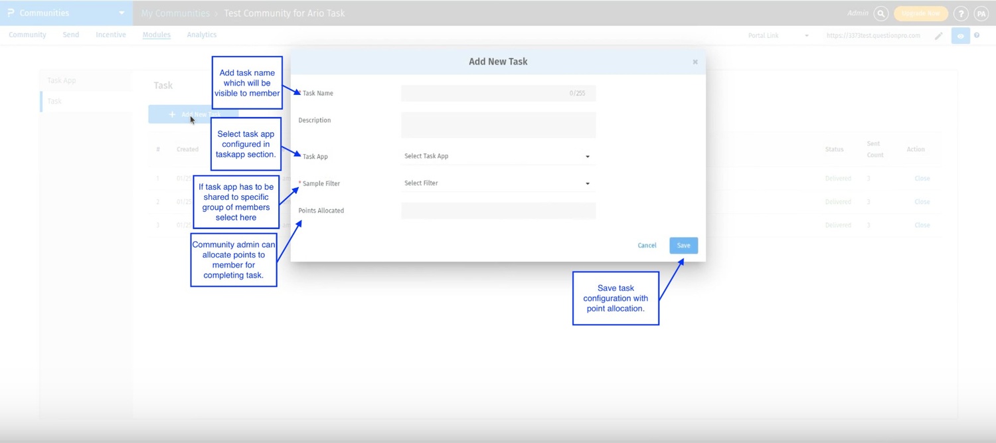Click the Sent Count column header
The image size is (996, 443).
click(875, 149)
